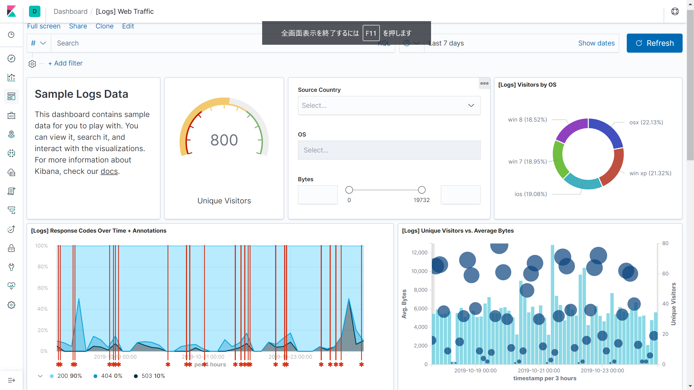Open Machine Learning icon in sidebar
Screen dimensions: 694x390
coord(11,153)
